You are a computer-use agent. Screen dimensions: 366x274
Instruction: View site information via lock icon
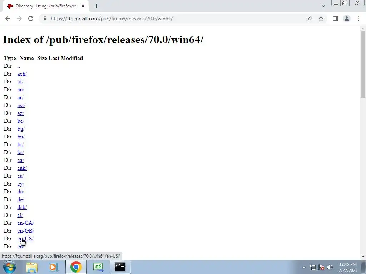pyautogui.click(x=45, y=19)
